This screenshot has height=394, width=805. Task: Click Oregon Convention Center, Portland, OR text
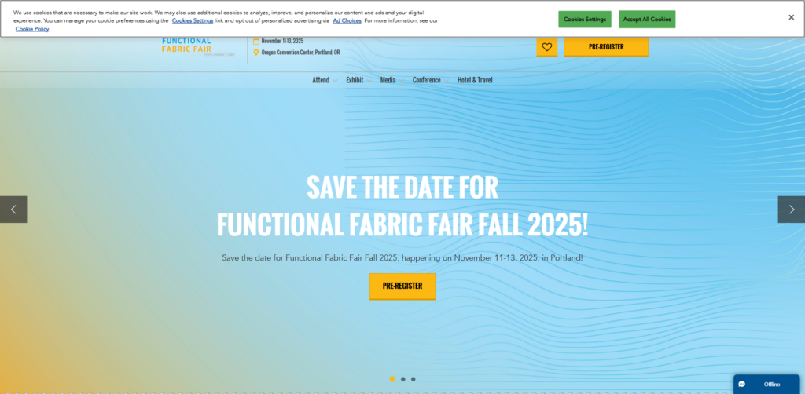301,53
